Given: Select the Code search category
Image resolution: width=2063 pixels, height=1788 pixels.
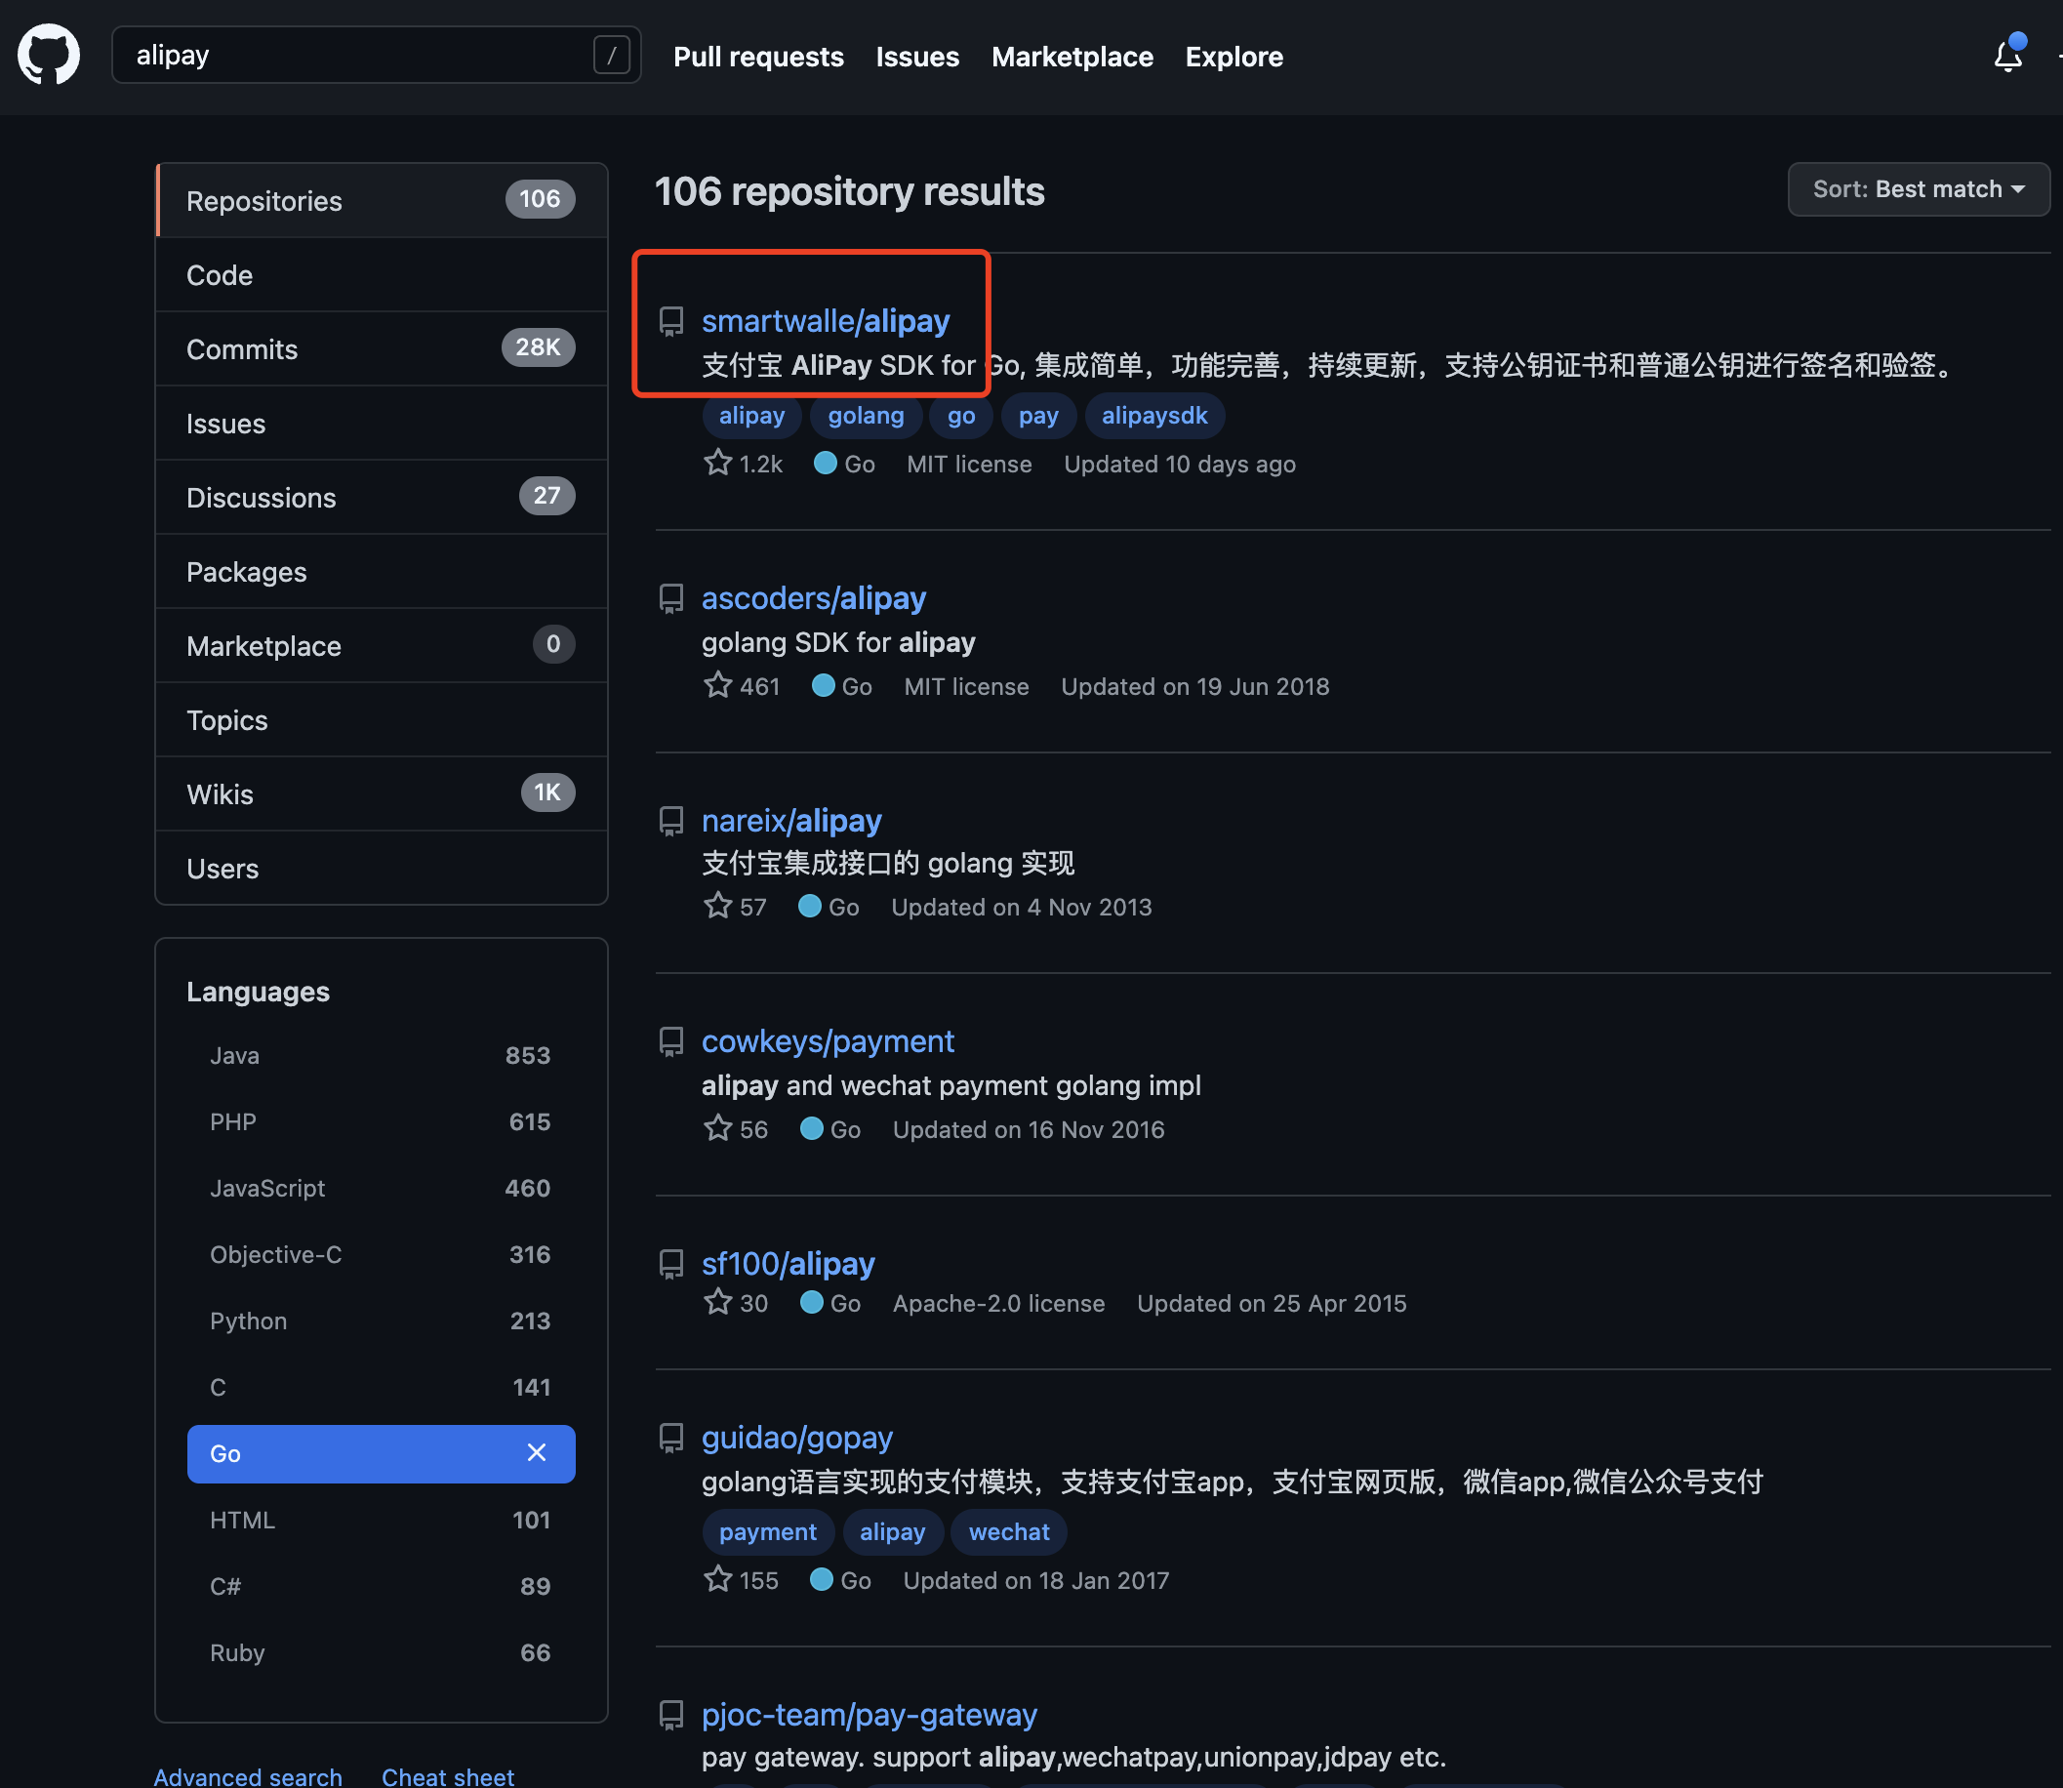Looking at the screenshot, I should [x=383, y=275].
